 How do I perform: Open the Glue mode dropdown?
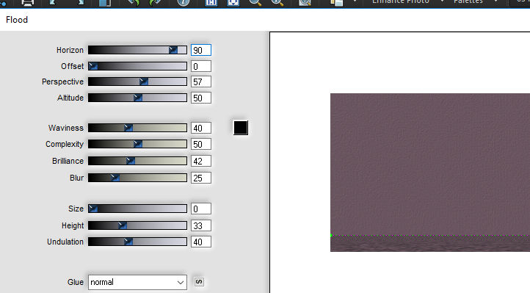click(x=137, y=282)
